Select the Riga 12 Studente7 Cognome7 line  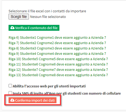coord(58,70)
